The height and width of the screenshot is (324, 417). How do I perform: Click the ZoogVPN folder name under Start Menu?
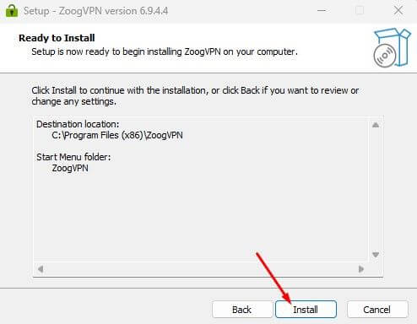tap(70, 168)
